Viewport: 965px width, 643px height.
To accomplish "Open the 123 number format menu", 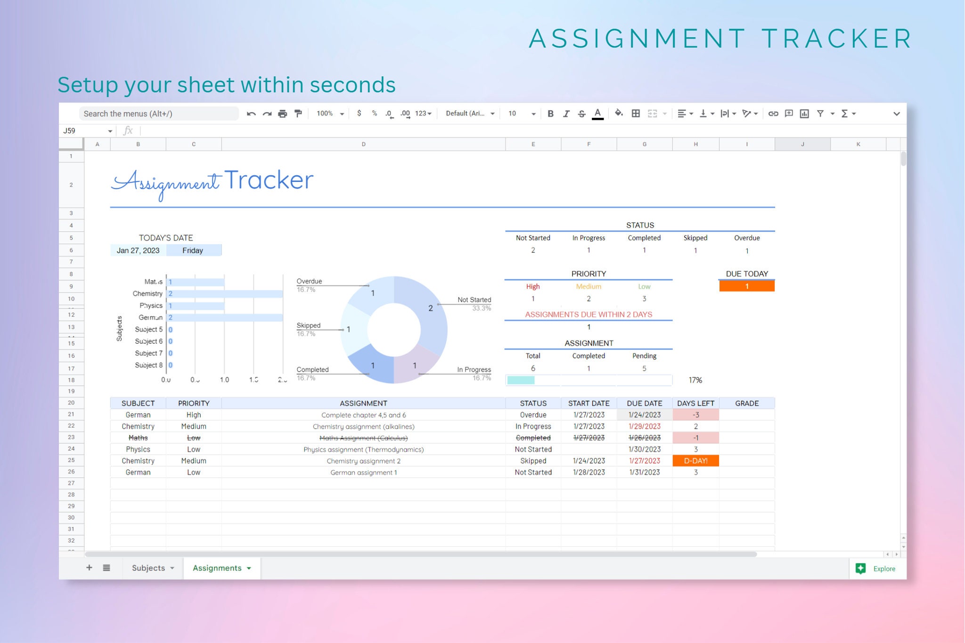I will (423, 114).
